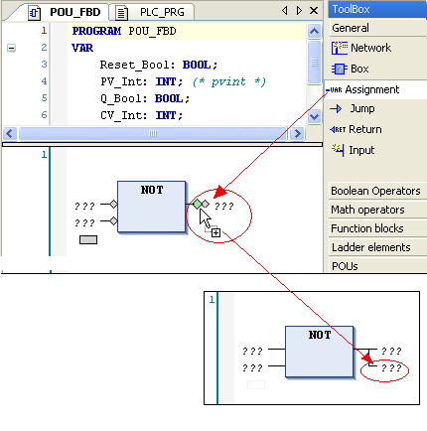Collapse the VAR declaration block
The height and width of the screenshot is (431, 427).
[x=11, y=49]
